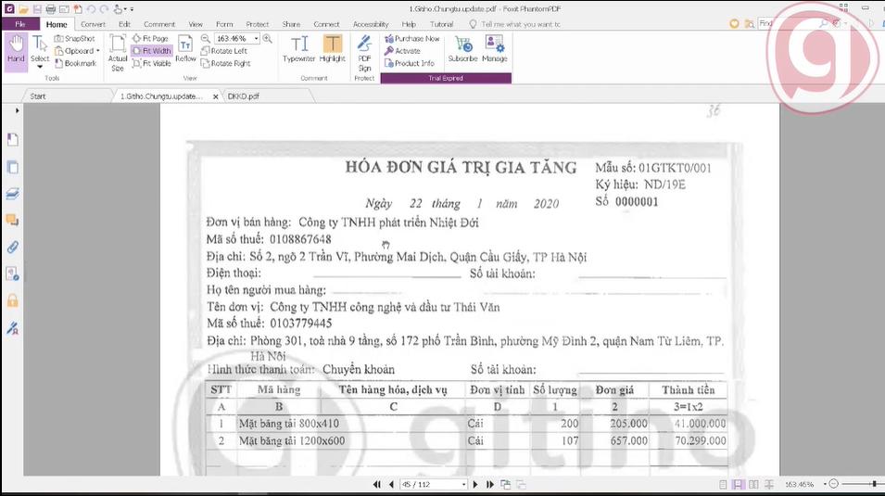The width and height of the screenshot is (885, 496).
Task: Open the Layers panel in sidebar
Action: coord(12,194)
